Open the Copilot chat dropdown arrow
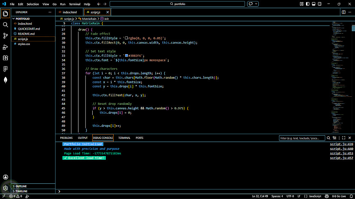 coord(256,4)
